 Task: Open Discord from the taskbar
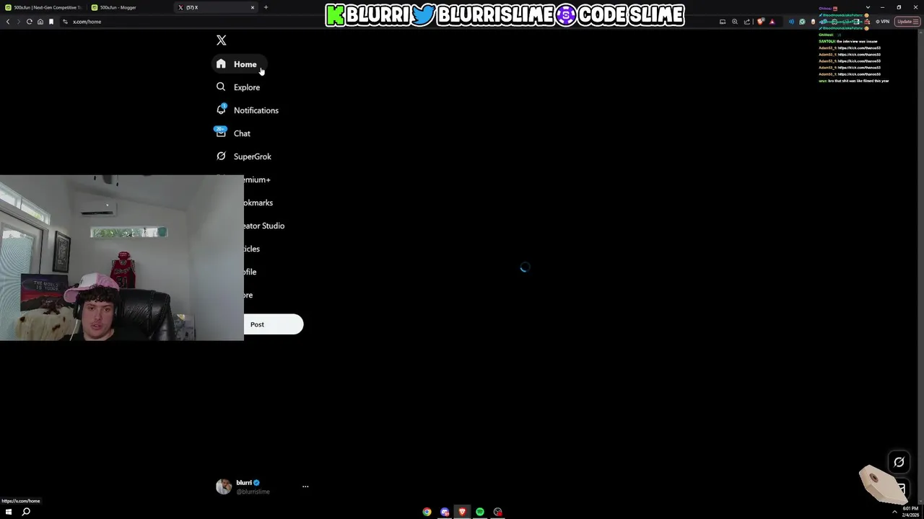pyautogui.click(x=445, y=512)
